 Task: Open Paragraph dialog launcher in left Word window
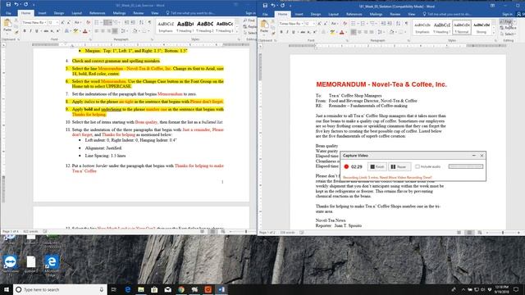pos(153,39)
